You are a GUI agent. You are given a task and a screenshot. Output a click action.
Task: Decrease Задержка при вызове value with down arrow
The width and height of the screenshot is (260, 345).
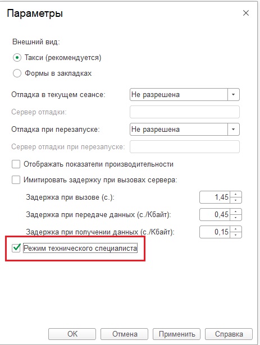(x=236, y=200)
